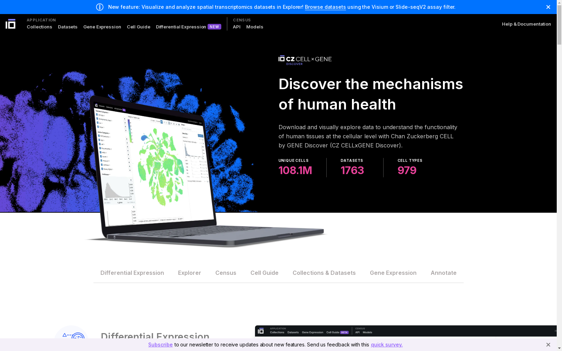Switch to the Census tab
Viewport: 562px width, 351px height.
click(x=226, y=273)
